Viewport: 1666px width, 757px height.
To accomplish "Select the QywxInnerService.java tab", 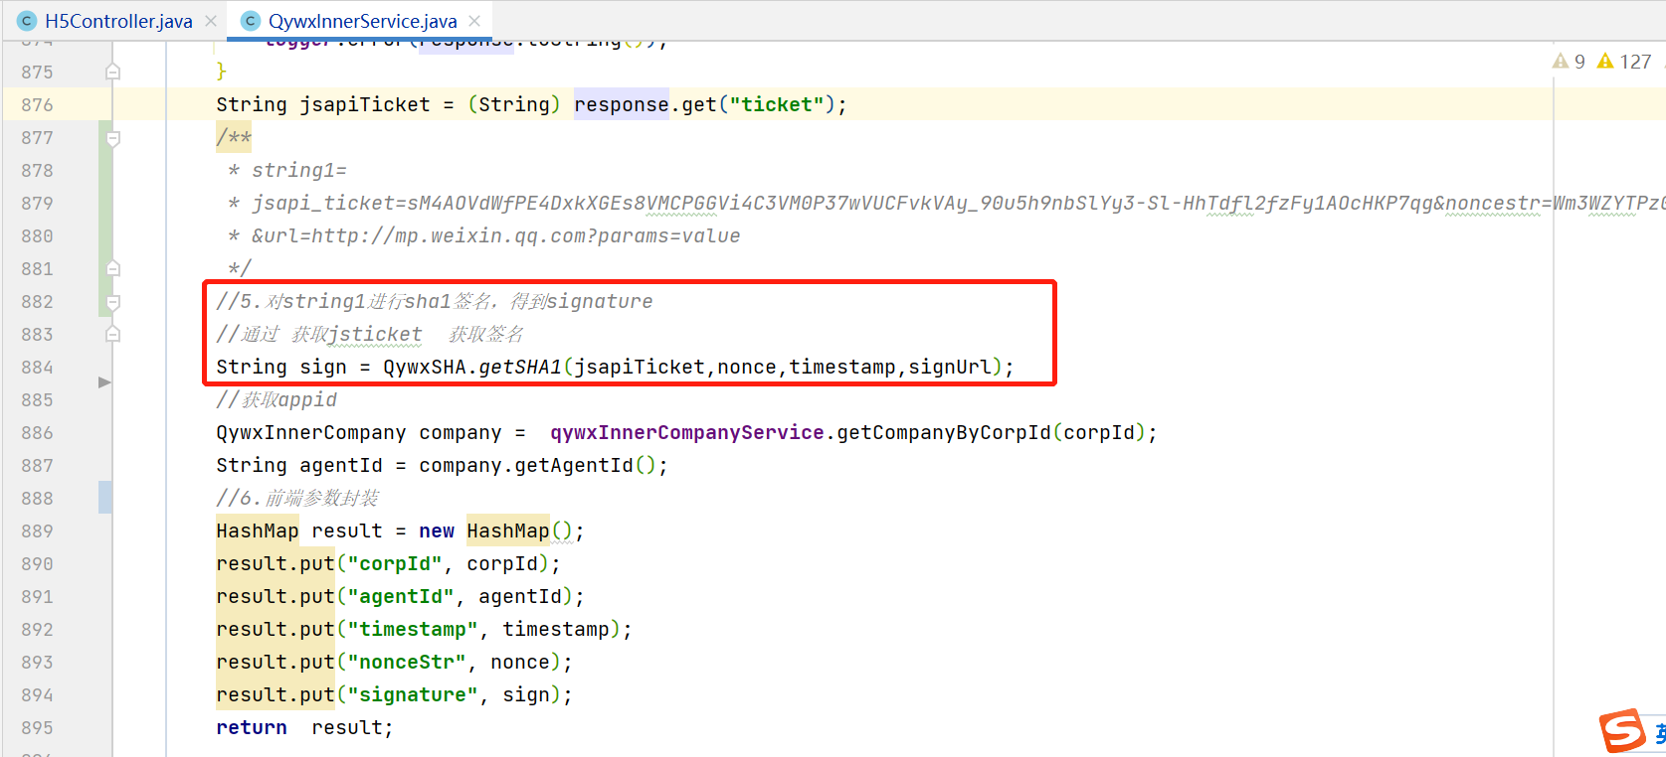I will [362, 21].
